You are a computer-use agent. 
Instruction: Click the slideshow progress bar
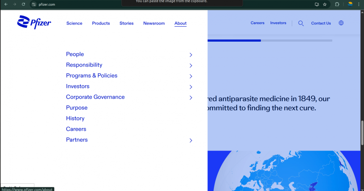[x=270, y=40]
